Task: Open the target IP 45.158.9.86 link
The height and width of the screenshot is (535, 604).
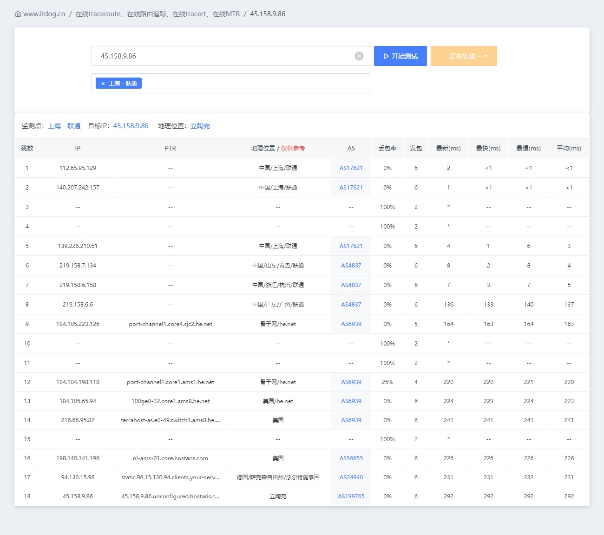Action: pyautogui.click(x=131, y=126)
